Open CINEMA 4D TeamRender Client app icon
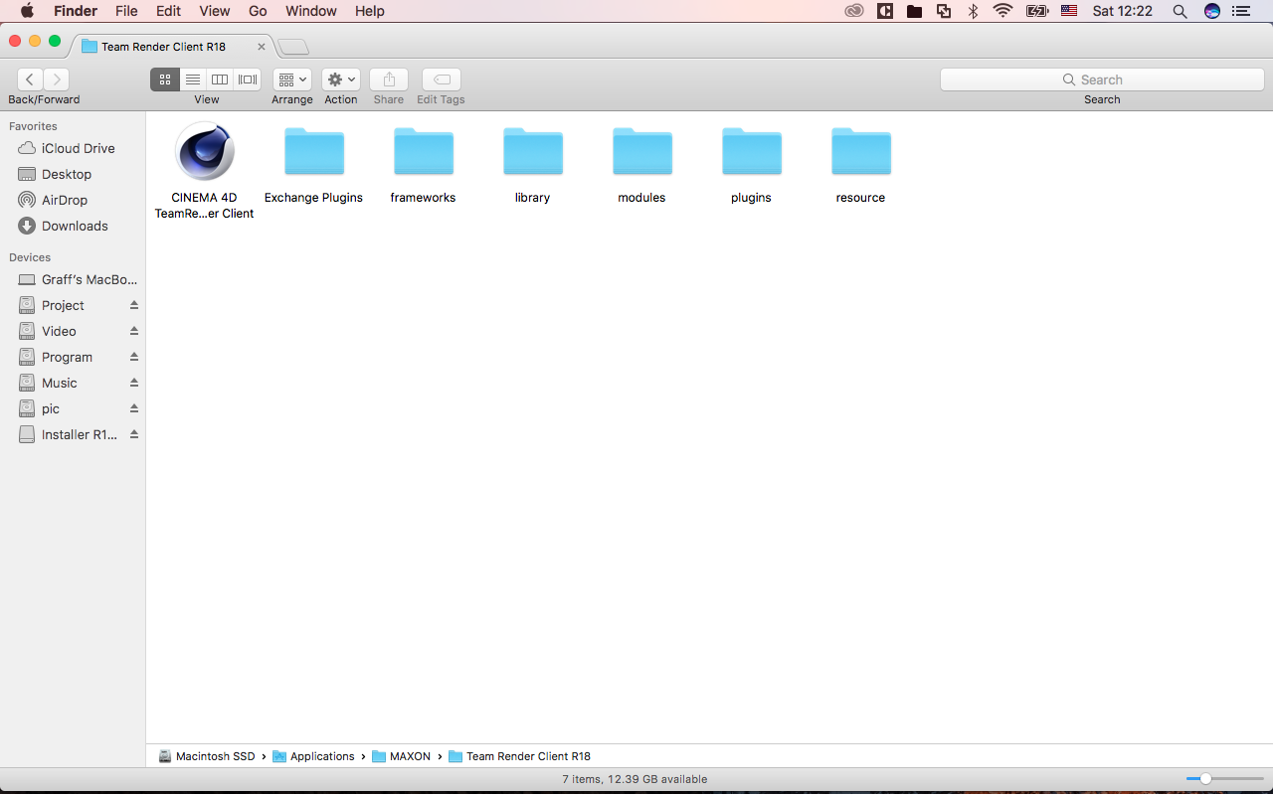 pos(205,151)
